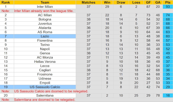173x102 pixels.
Task: Click Salernitana's 16 points cell
Action: click(x=168, y=95)
